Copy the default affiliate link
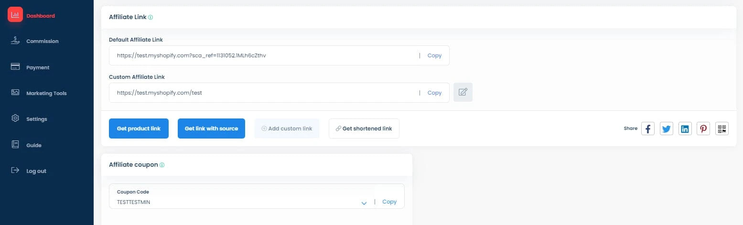The width and height of the screenshot is (743, 225). pos(434,55)
